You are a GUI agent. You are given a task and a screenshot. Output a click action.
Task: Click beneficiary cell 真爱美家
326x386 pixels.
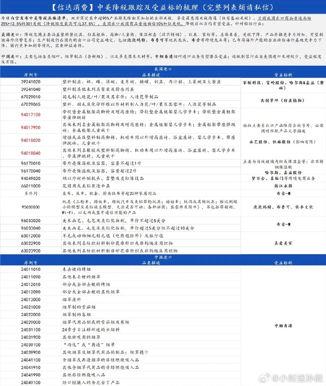click(x=283, y=243)
